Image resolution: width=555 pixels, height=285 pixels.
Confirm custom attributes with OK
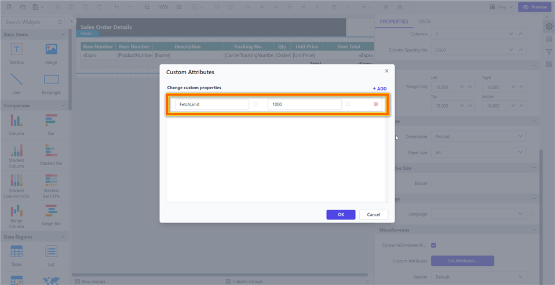tap(341, 214)
